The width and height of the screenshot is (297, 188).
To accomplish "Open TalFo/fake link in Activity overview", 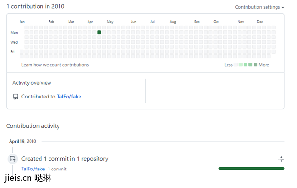I will click(69, 97).
